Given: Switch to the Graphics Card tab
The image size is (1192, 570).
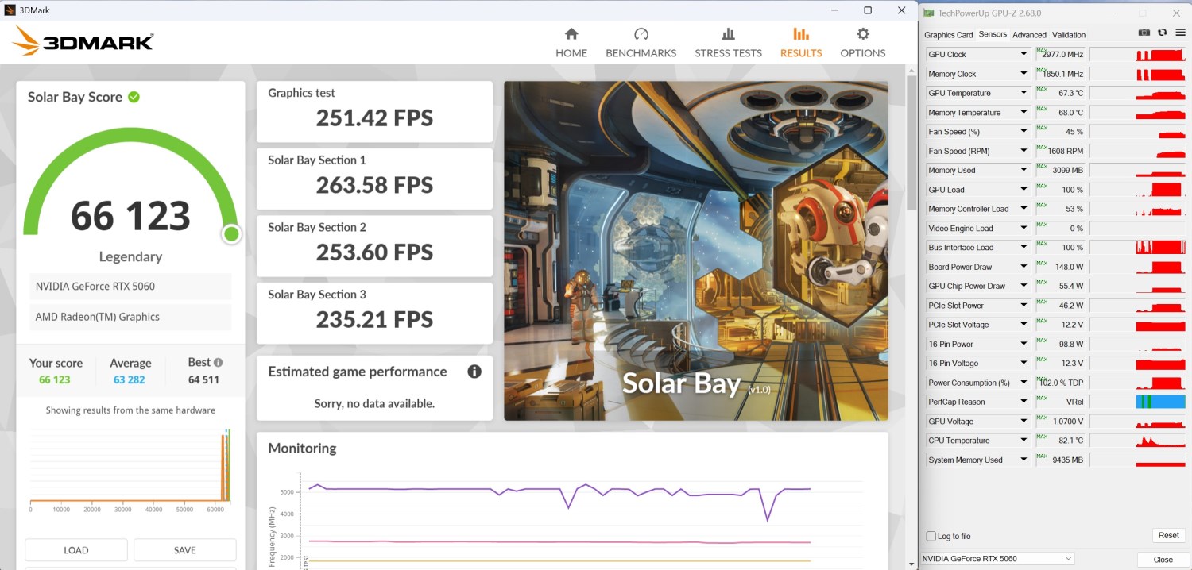Looking at the screenshot, I should point(948,35).
